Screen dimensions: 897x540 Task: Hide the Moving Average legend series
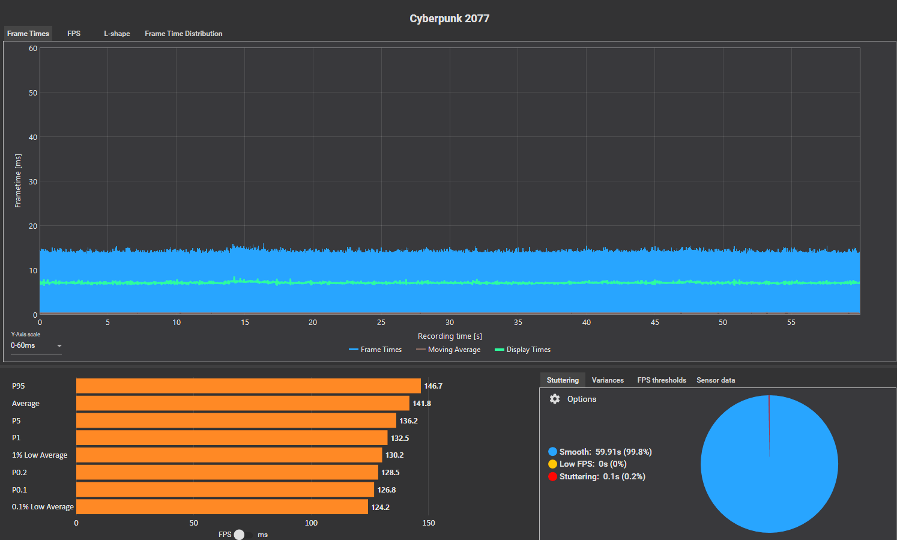click(x=448, y=350)
